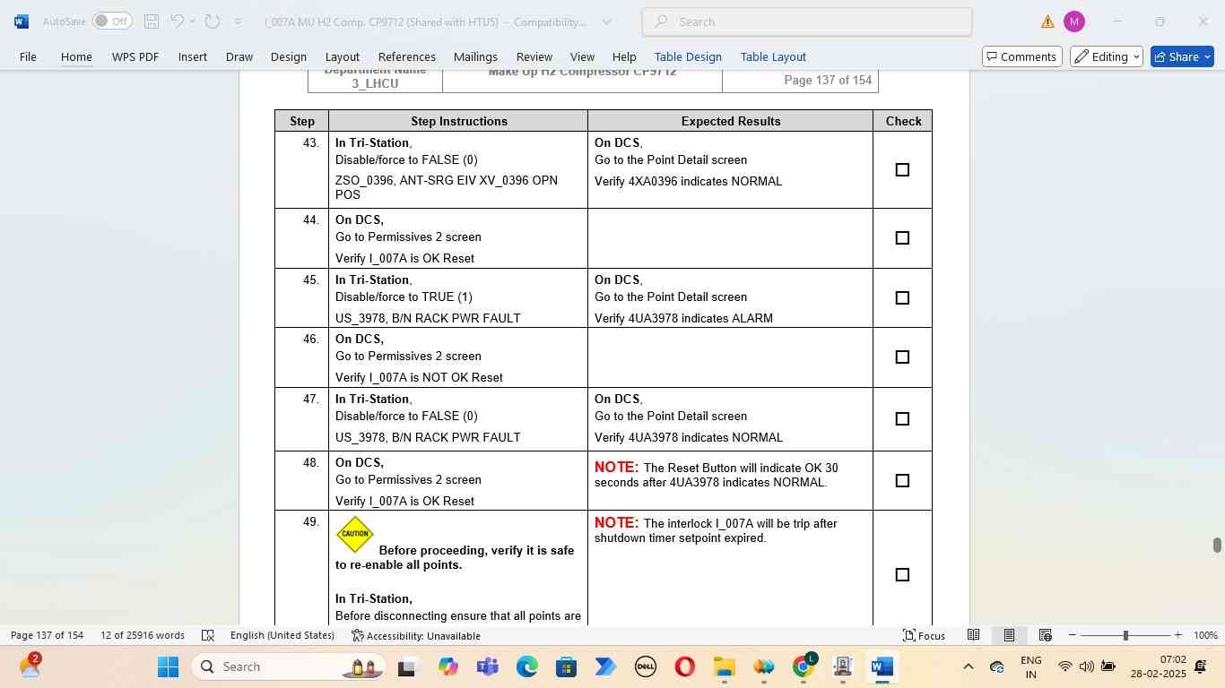Viewport: 1225px width, 688px height.
Task: Click the yellow warning triangle icon
Action: point(1047,21)
